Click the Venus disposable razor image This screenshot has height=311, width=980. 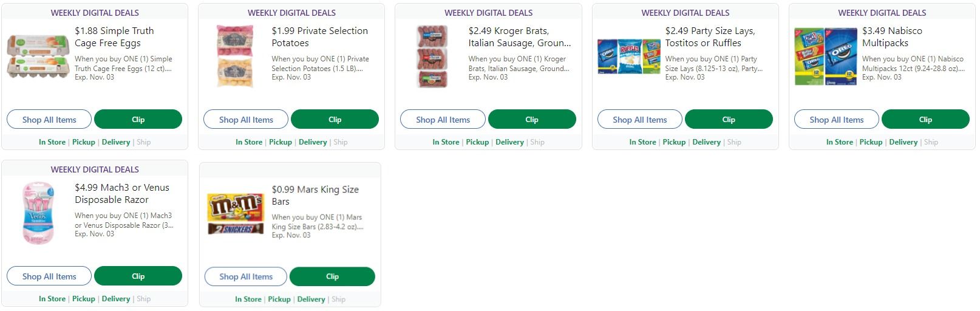point(38,213)
